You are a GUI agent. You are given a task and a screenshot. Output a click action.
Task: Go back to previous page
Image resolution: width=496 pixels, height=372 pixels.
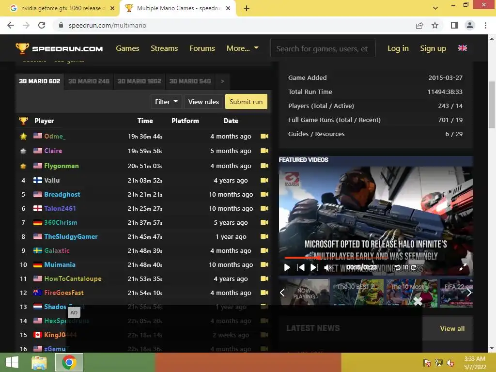point(11,25)
